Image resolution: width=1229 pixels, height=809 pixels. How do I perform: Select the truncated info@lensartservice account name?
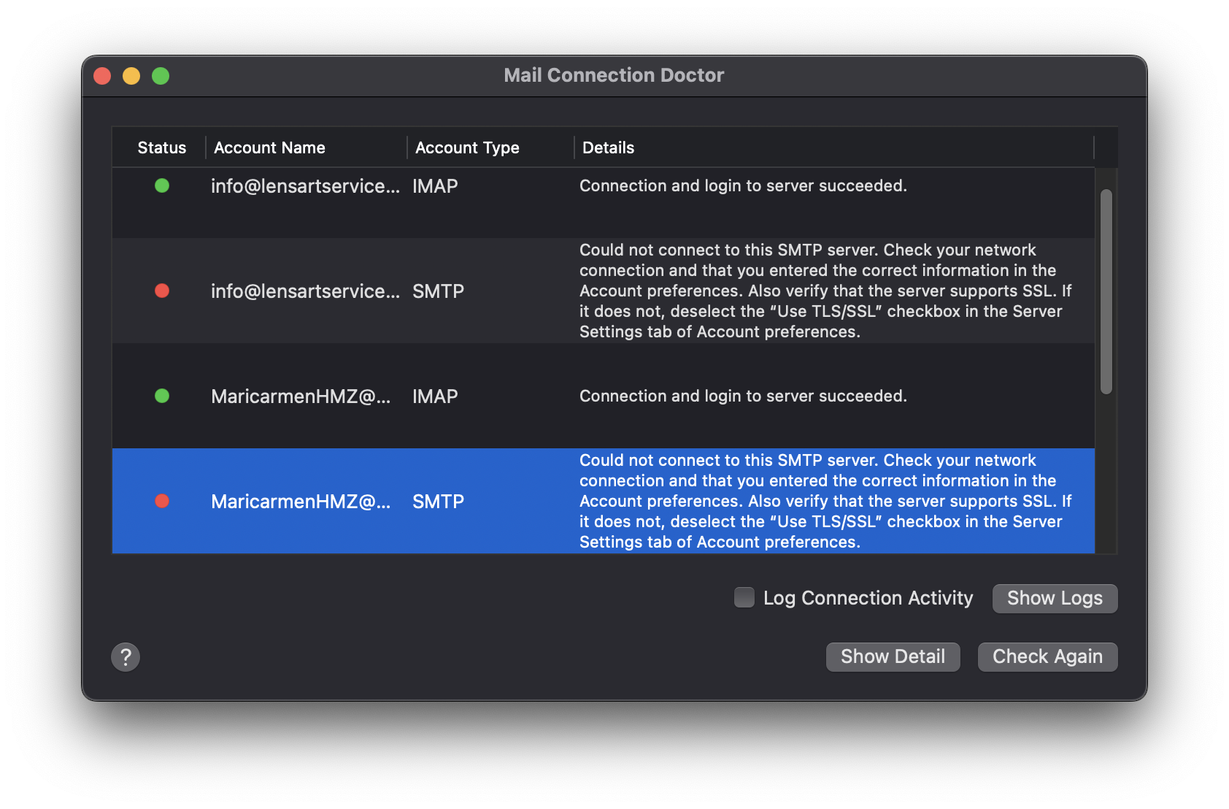[x=305, y=186]
